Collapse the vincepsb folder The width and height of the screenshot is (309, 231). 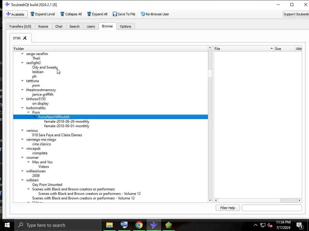(x=22, y=149)
